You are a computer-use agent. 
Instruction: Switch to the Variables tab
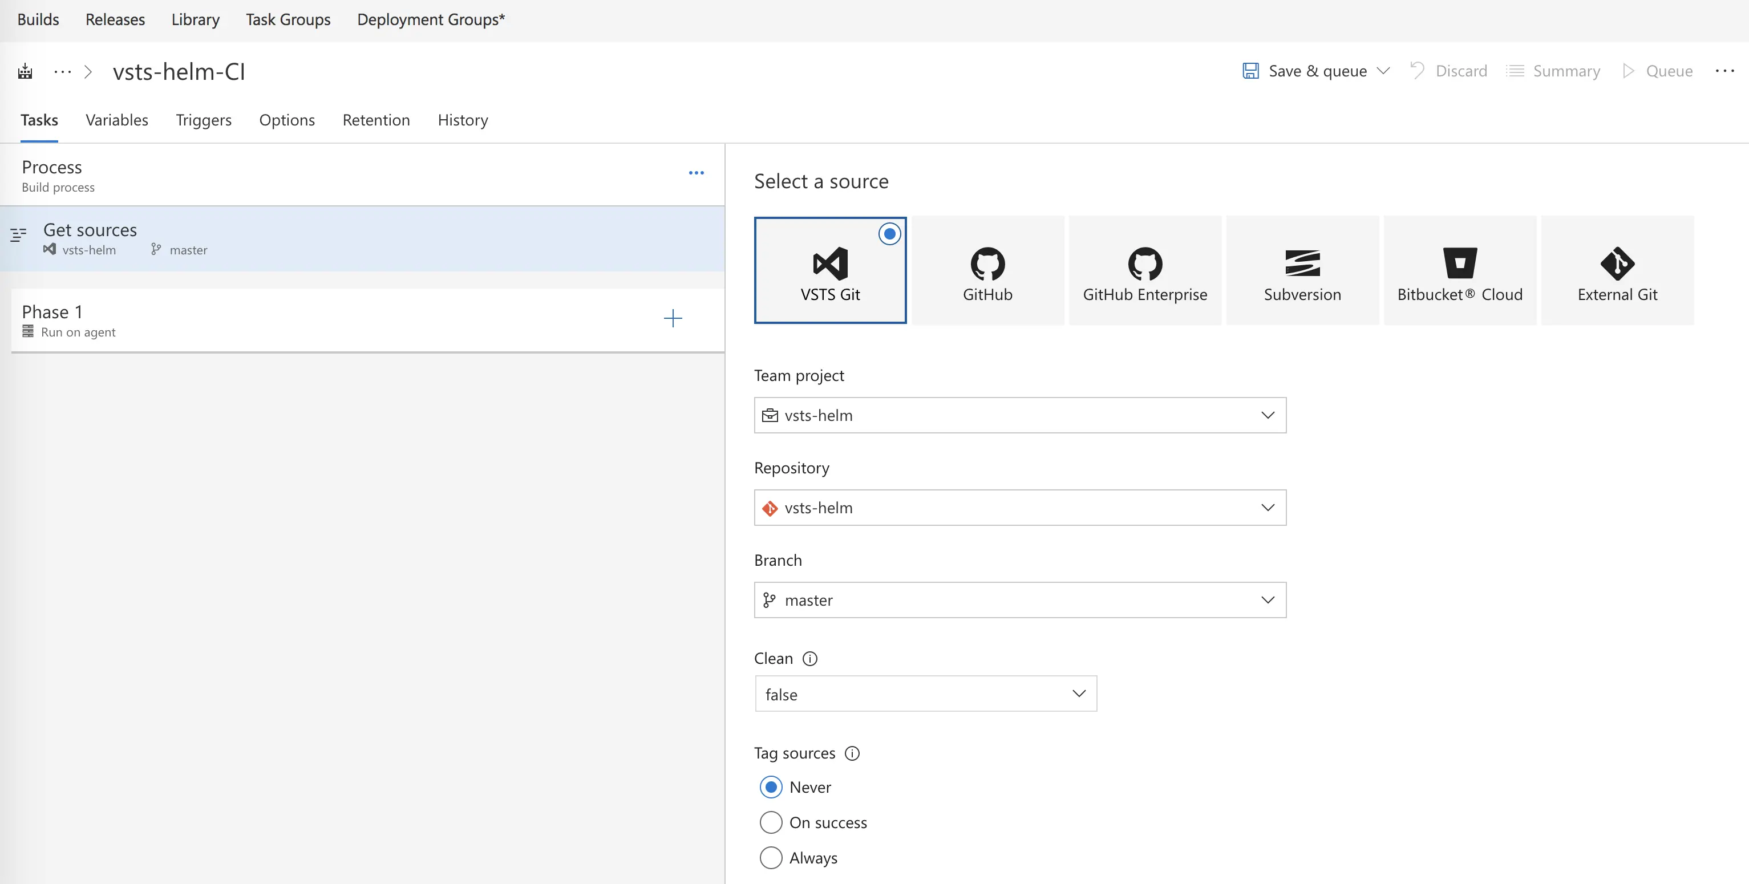coord(117,120)
